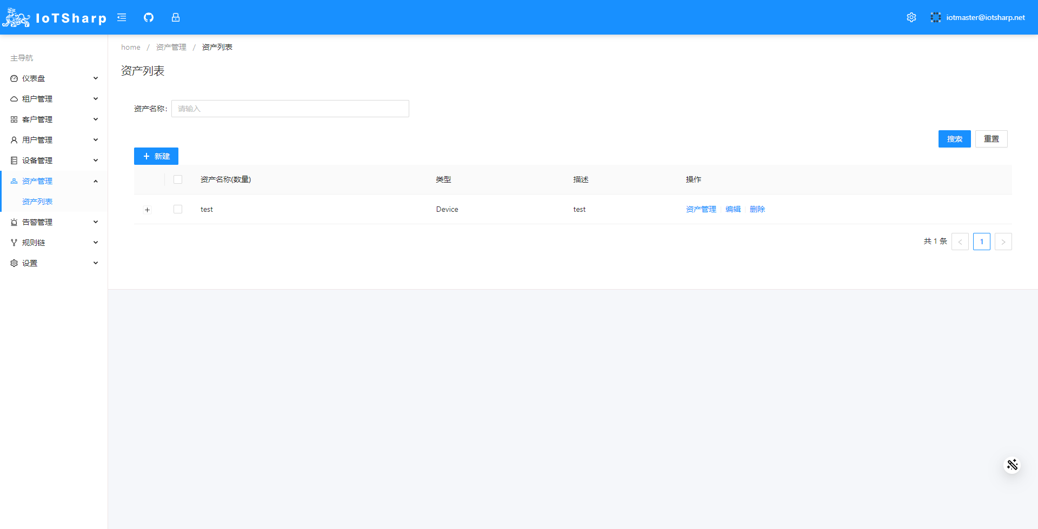Viewport: 1038px width, 529px height.
Task: Open the GitHub icon link
Action: tap(149, 17)
